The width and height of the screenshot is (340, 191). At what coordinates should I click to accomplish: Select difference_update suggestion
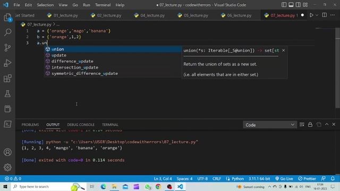(113, 62)
